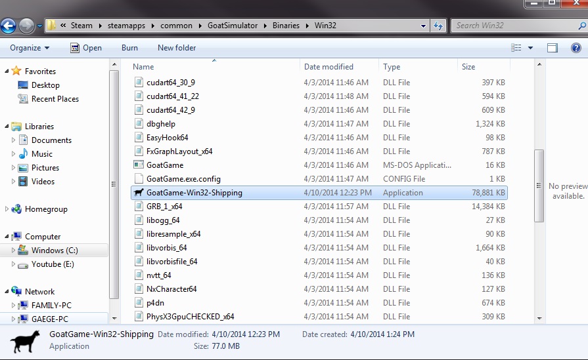Click the GoatGame-Win32-Shipping goat icon
This screenshot has height=360, width=588.
139,192
